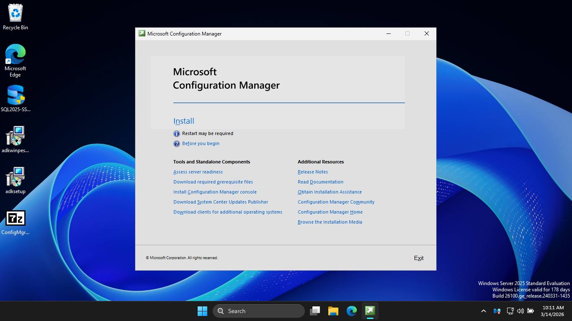Screen dimensions: 572x321
Task: Open the 'Before you begin' help link
Action: (201, 144)
